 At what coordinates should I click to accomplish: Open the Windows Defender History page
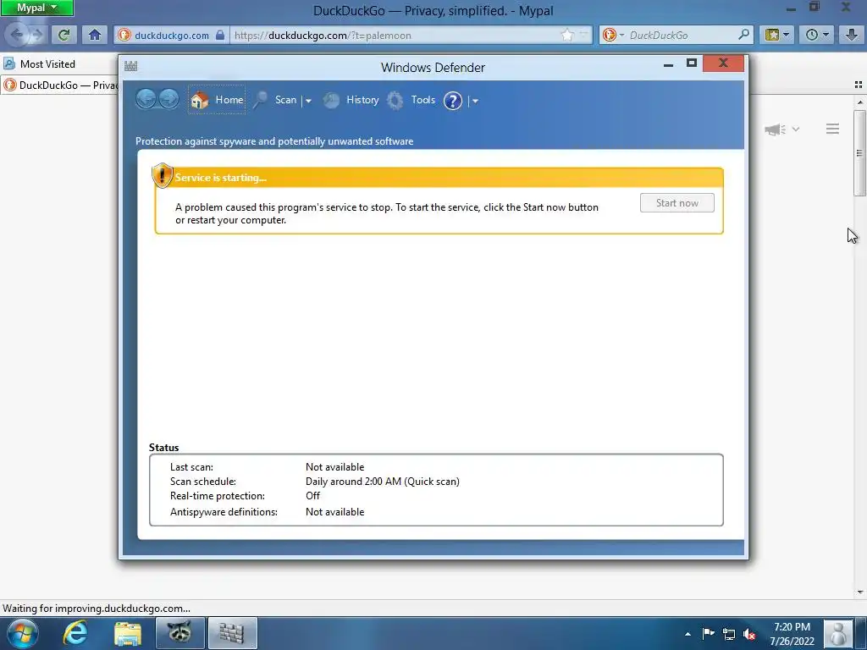tap(351, 100)
